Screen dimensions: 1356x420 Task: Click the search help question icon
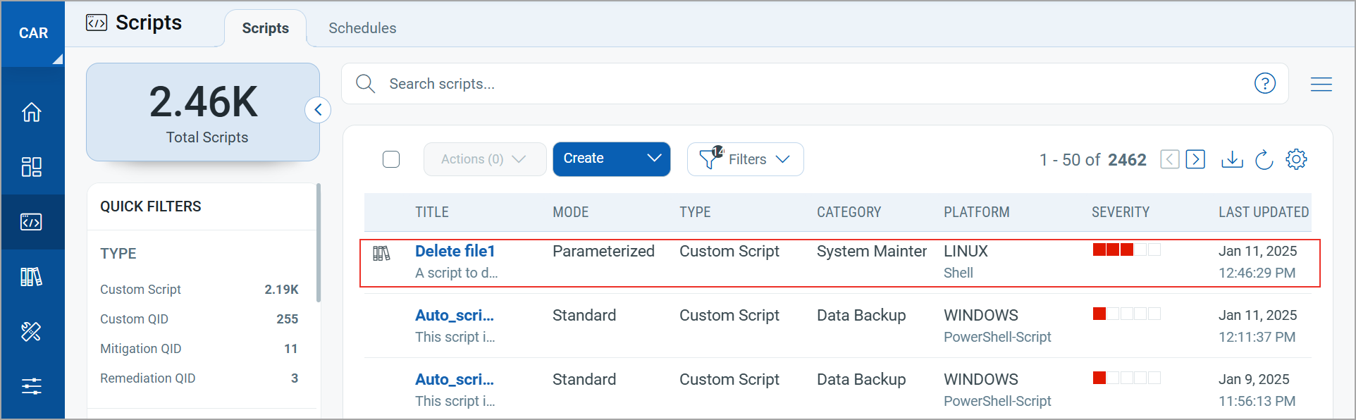pos(1265,84)
